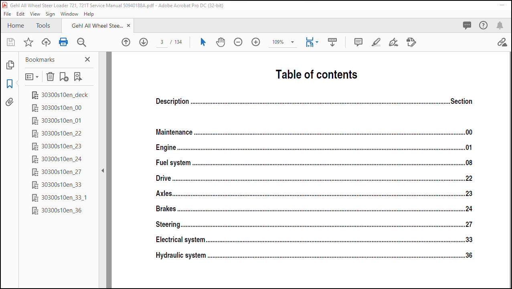Switch to the Tools tab
This screenshot has width=512, height=289.
click(x=43, y=25)
